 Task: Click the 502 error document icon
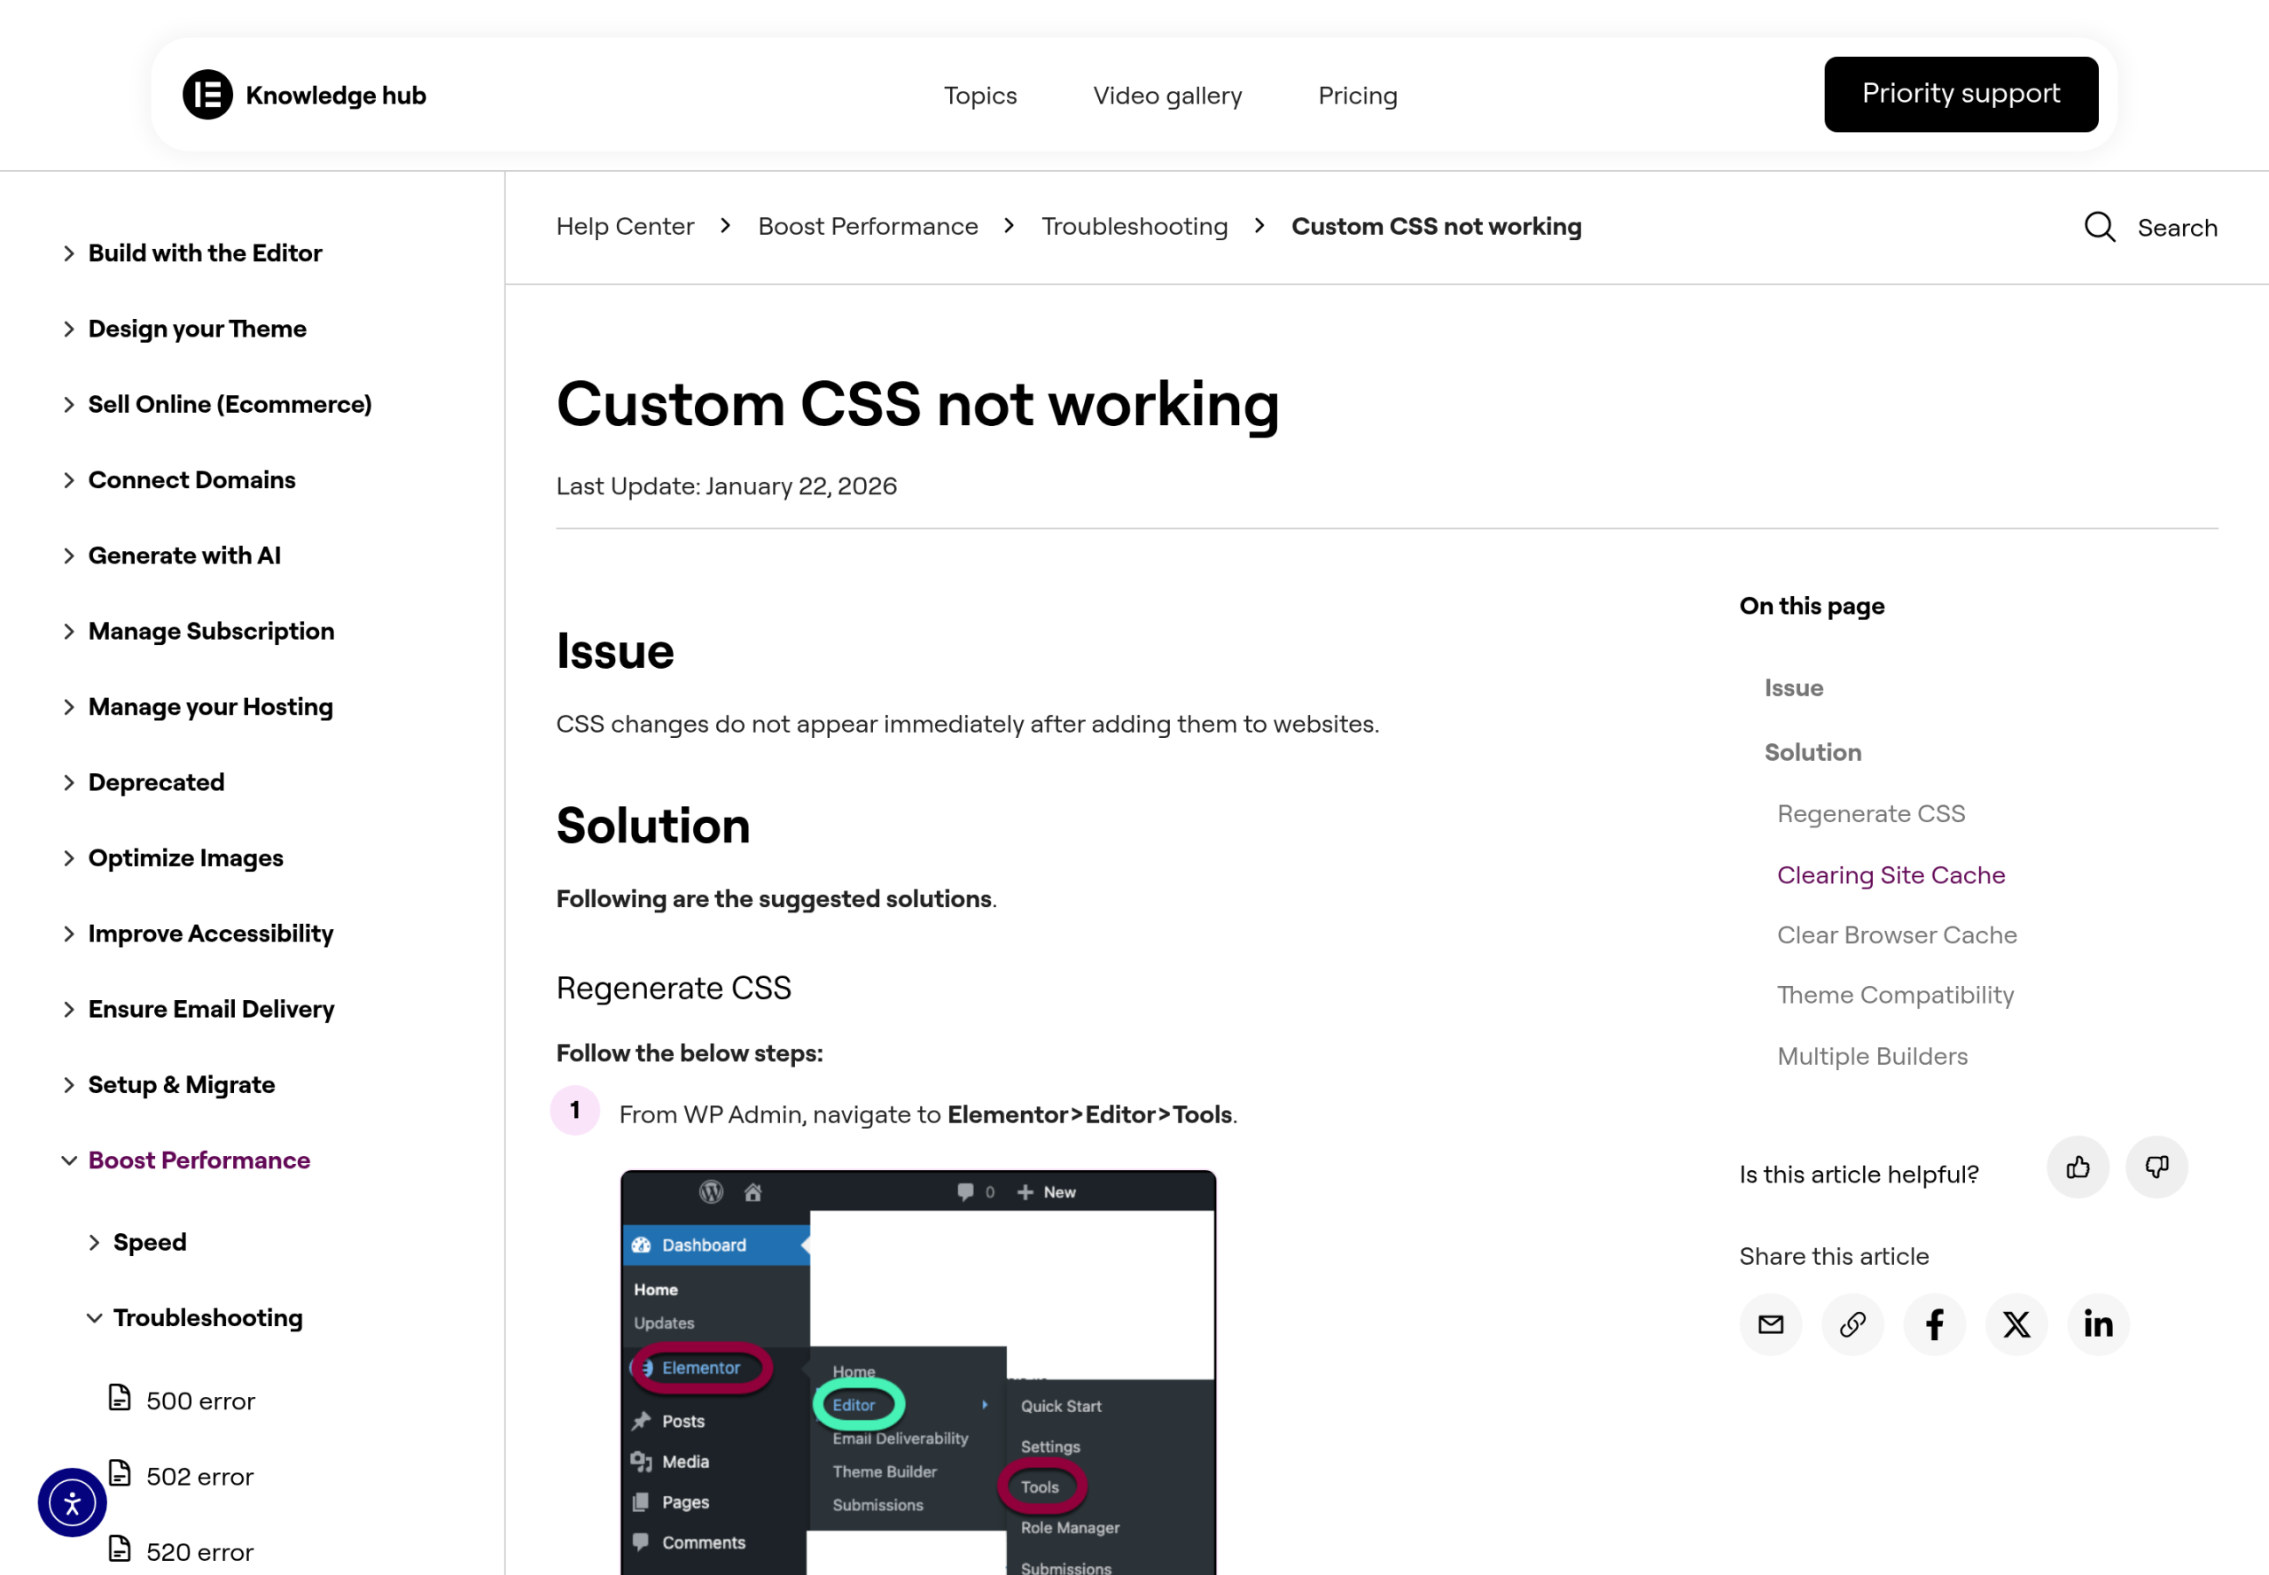[120, 1473]
